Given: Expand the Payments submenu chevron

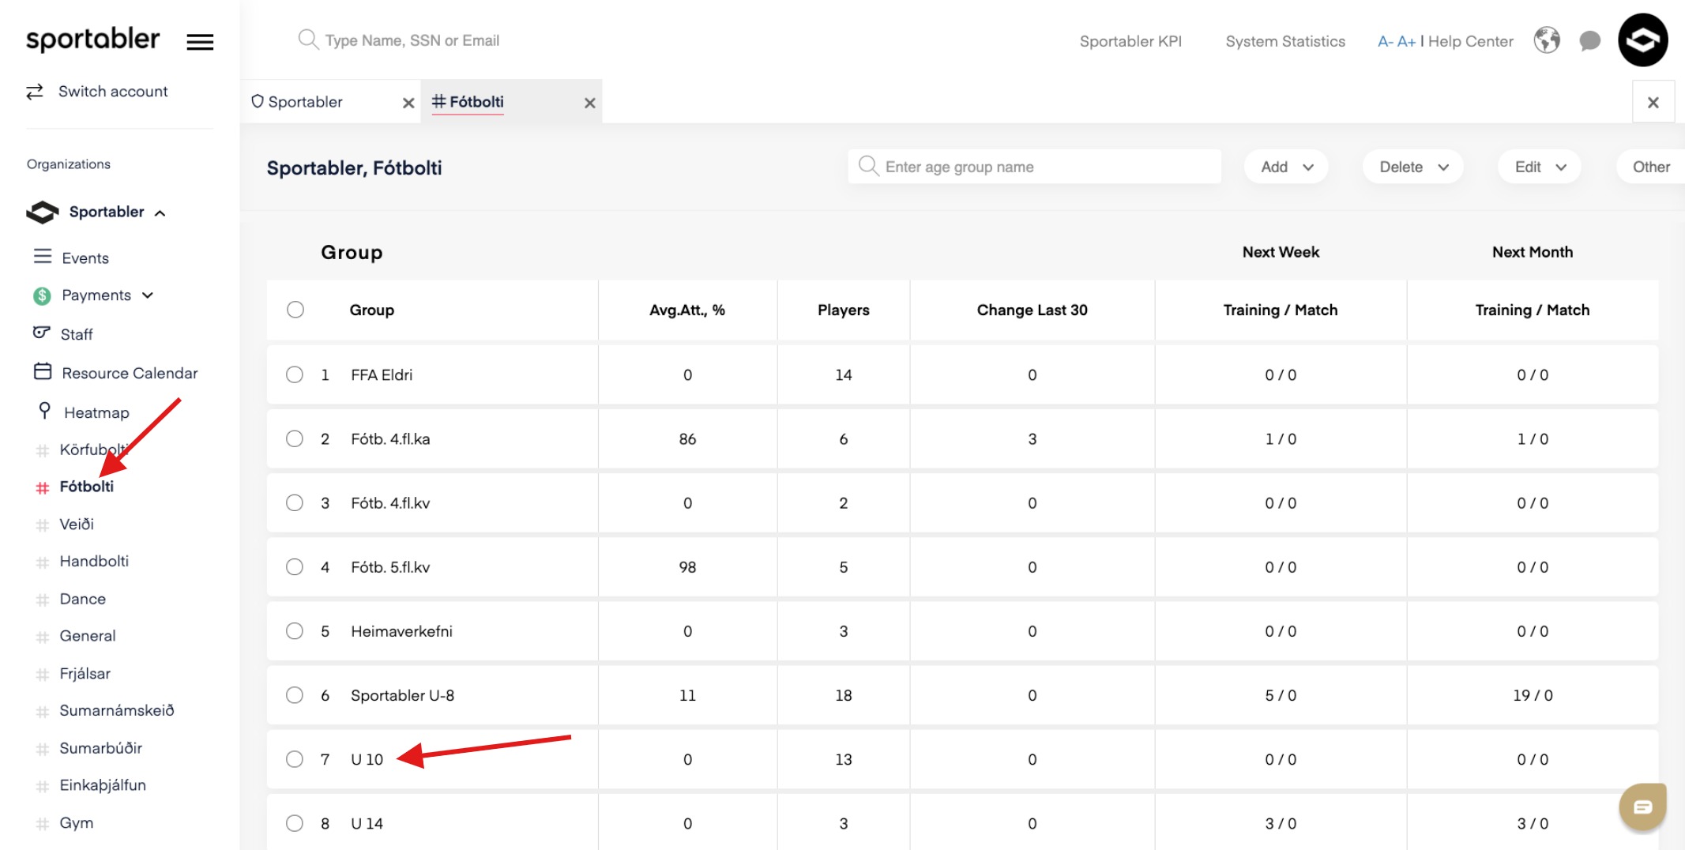Looking at the screenshot, I should click(x=148, y=295).
